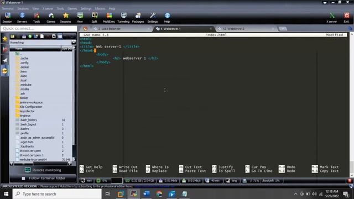Click the Exit power toolbar icon
The height and width of the screenshot is (199, 354).
[346, 18]
